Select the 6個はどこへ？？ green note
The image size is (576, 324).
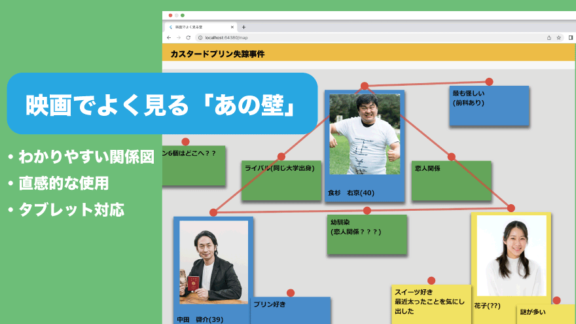coord(194,166)
